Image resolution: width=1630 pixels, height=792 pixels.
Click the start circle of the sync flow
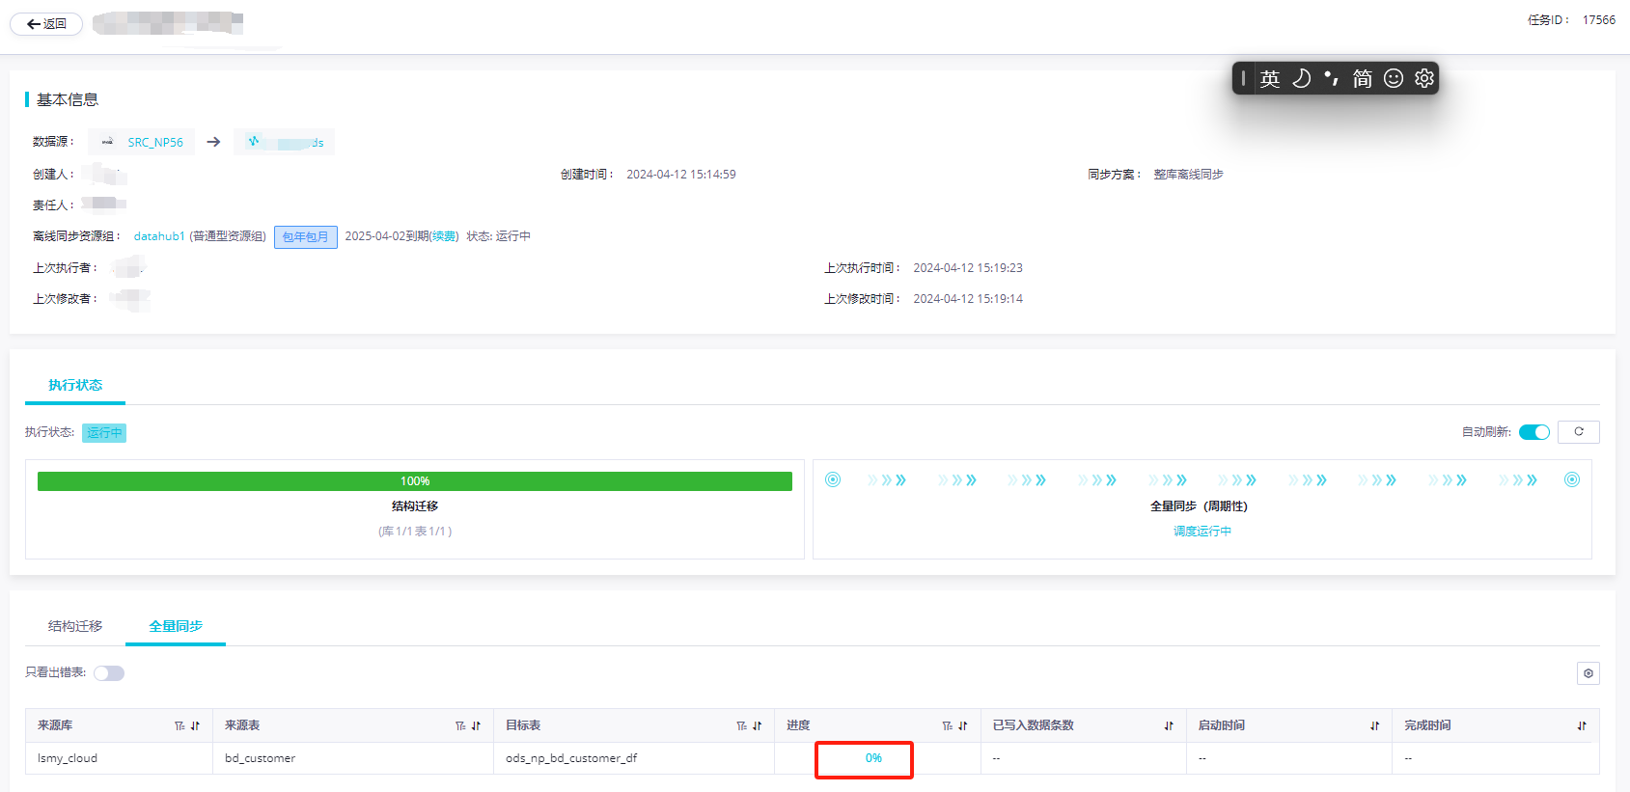[833, 480]
